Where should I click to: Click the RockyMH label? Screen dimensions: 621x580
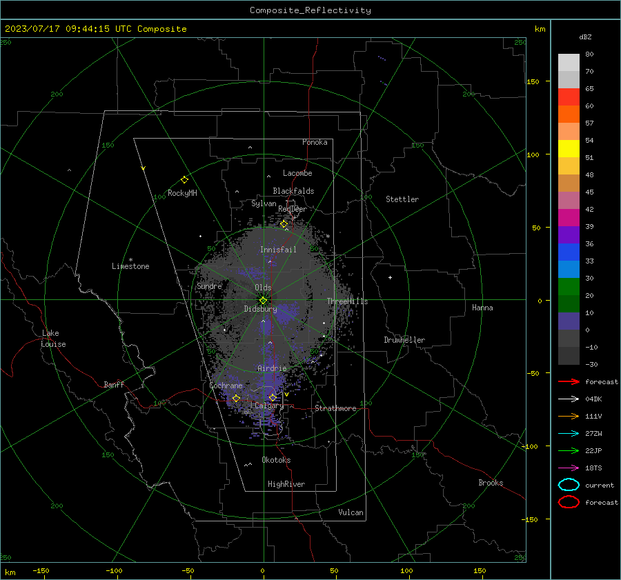(x=182, y=193)
